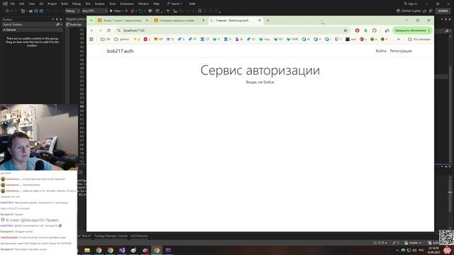Viewport: 454px width, 255px height.
Task: Click the ADMIN badge button
Action: point(443,11)
